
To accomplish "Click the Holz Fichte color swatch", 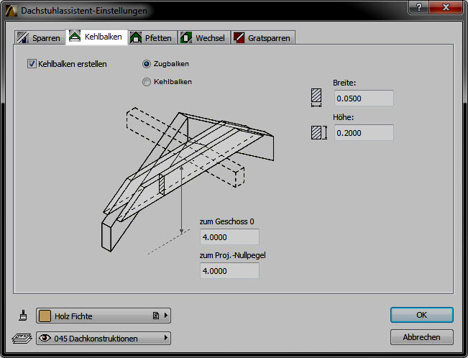I will [x=45, y=316].
